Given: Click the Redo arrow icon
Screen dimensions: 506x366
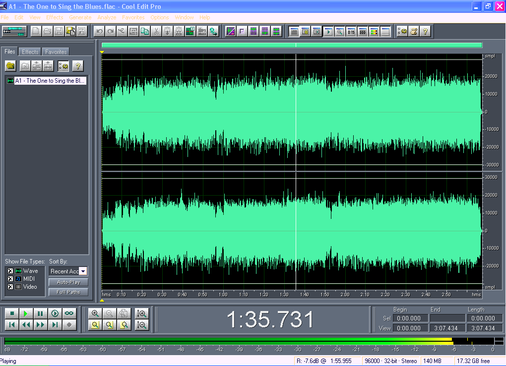Looking at the screenshot, I should tap(110, 31).
